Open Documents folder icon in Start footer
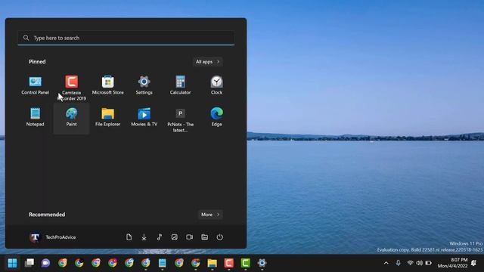 click(129, 236)
